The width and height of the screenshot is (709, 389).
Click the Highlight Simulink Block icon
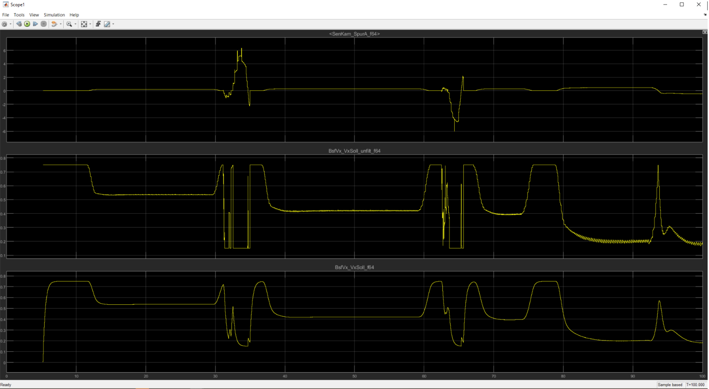coord(54,24)
